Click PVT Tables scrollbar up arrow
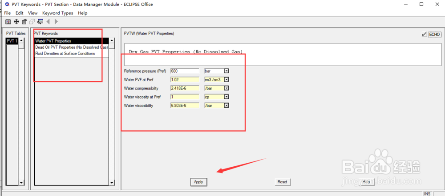Image resolution: width=445 pixels, height=196 pixels. 21,41
